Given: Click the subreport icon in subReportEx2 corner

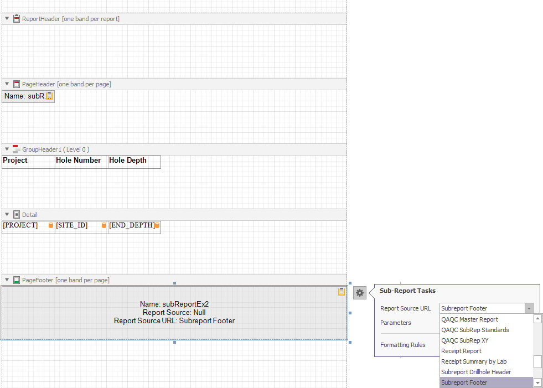Looking at the screenshot, I should click(342, 292).
